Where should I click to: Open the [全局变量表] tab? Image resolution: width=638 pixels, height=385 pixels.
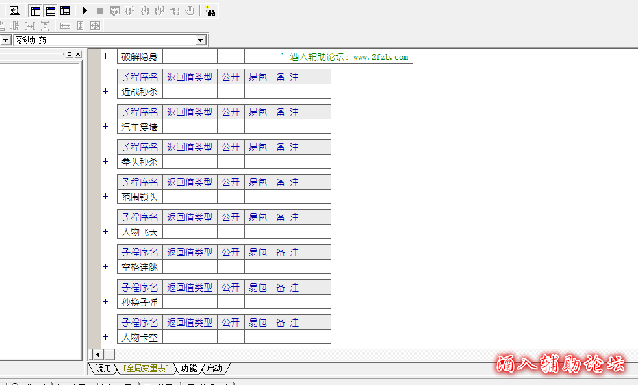pos(146,369)
